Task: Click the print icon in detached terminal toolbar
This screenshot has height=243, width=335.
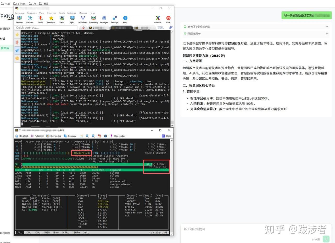Action: [105, 136]
